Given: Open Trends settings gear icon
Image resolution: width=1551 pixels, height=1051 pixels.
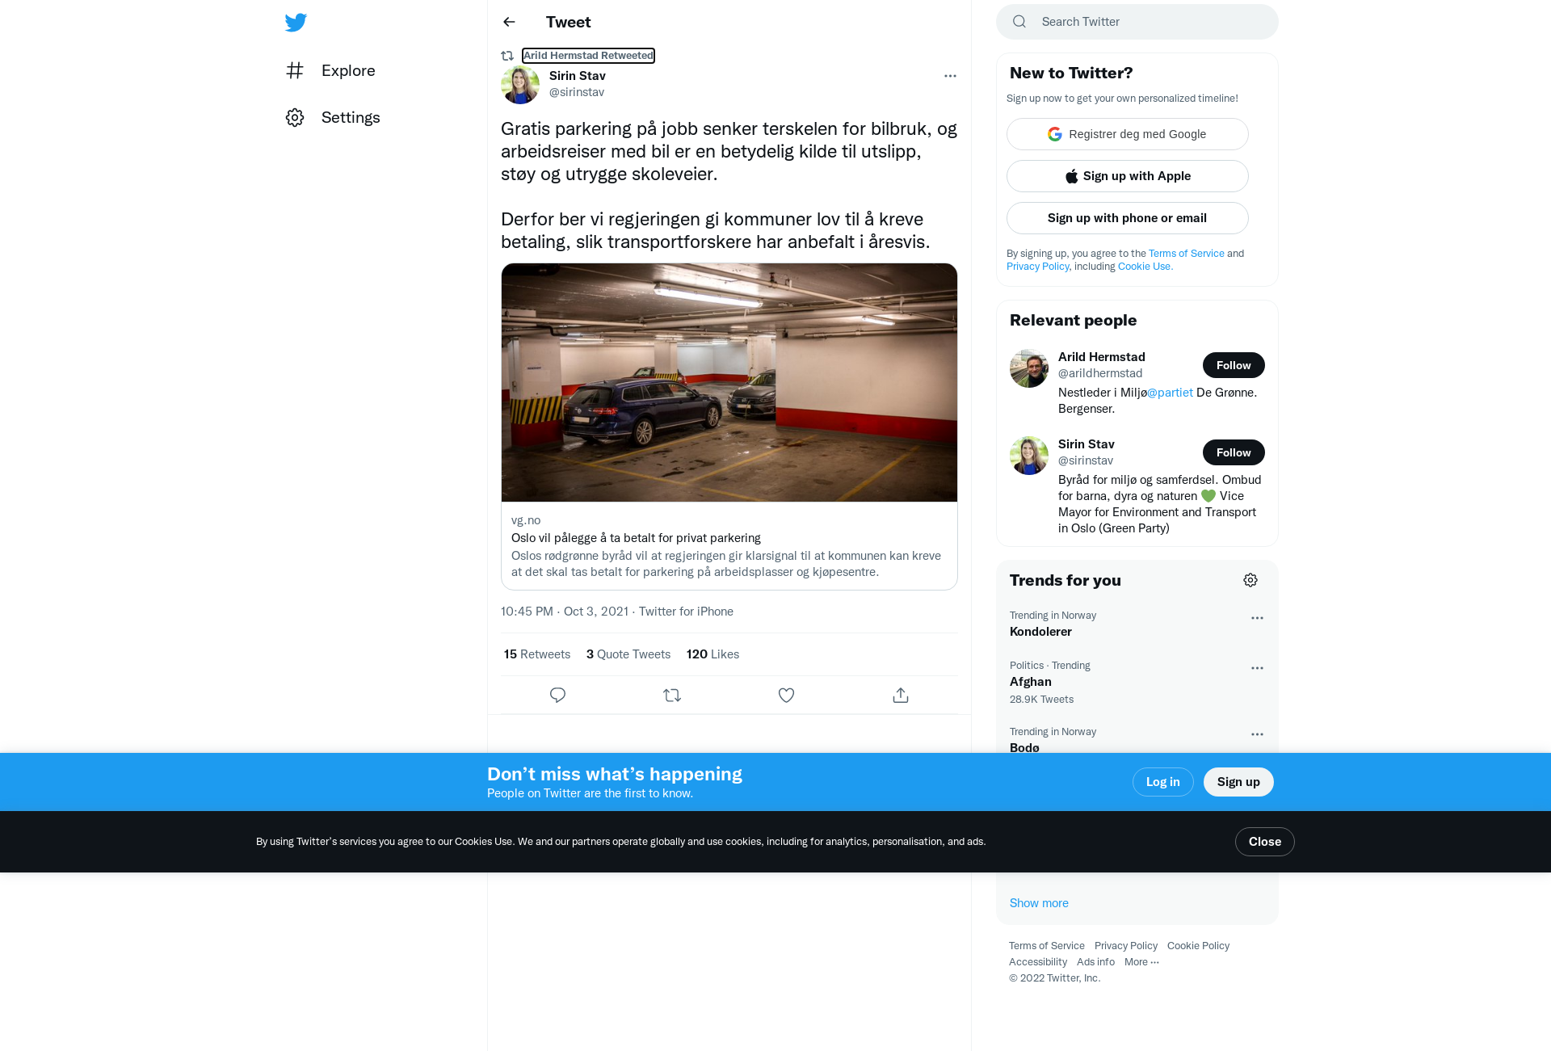Looking at the screenshot, I should click(1250, 580).
